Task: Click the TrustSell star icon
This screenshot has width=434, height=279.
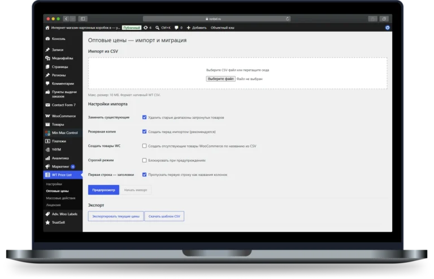Action: [x=47, y=223]
